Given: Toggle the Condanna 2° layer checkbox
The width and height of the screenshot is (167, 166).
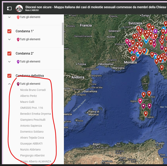Looking at the screenshot, I should click(x=10, y=53).
